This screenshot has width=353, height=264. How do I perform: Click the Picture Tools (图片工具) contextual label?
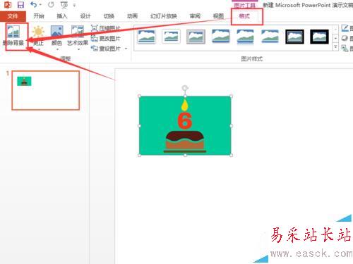point(245,5)
